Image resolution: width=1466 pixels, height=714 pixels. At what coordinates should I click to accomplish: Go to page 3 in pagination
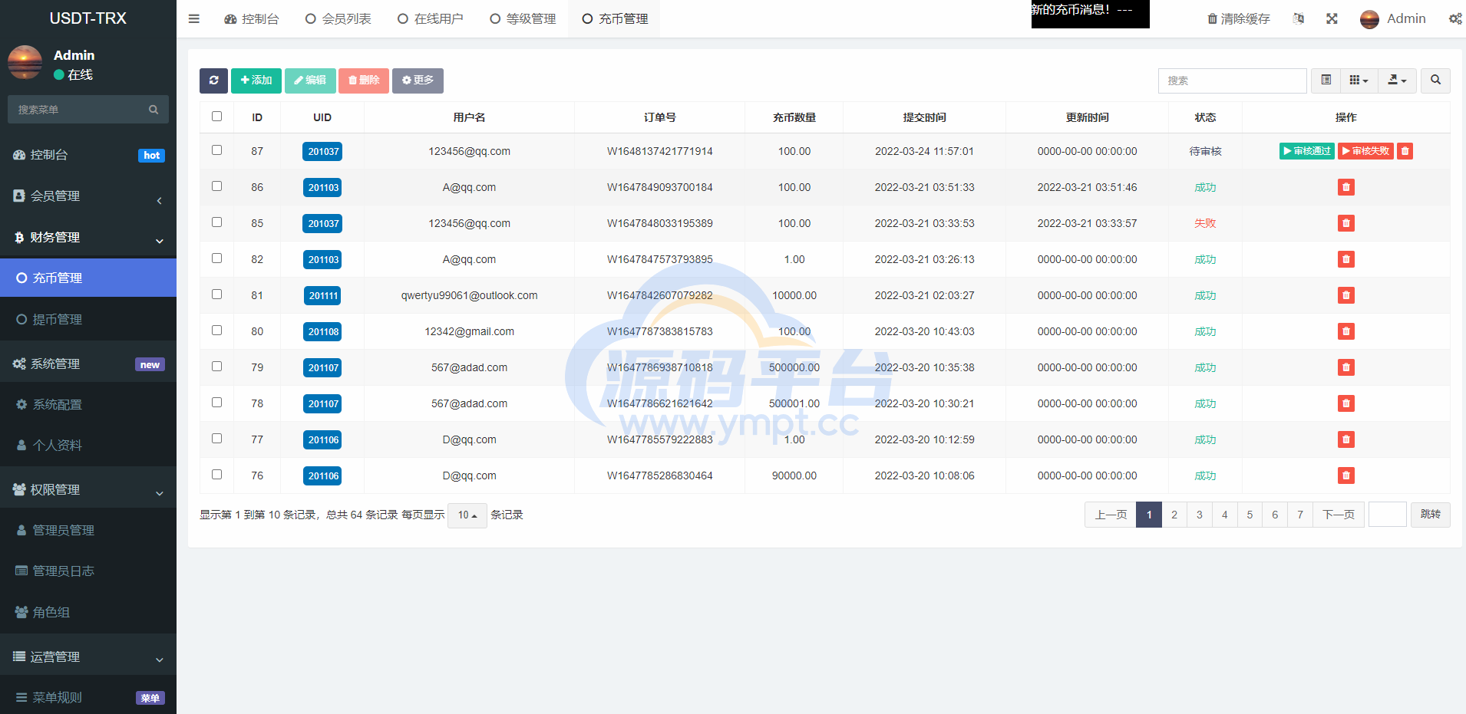click(x=1200, y=515)
